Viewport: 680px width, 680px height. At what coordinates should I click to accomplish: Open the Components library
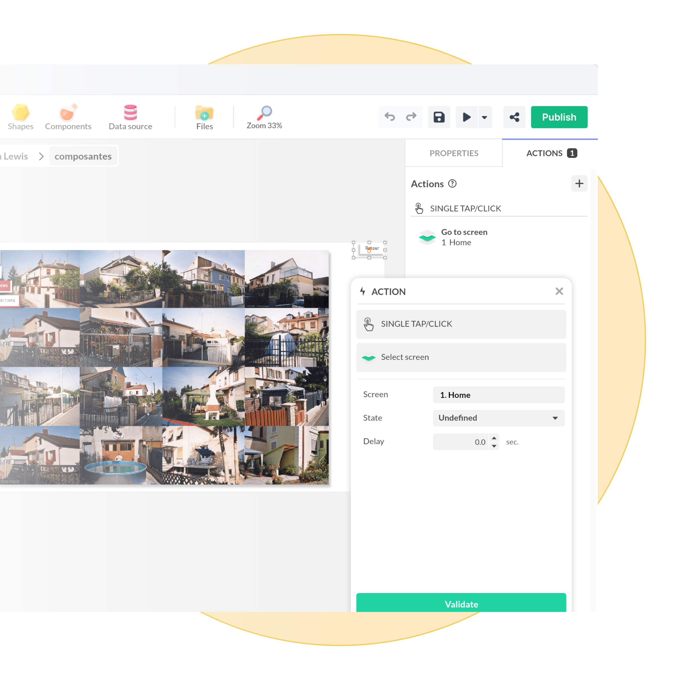coord(68,117)
